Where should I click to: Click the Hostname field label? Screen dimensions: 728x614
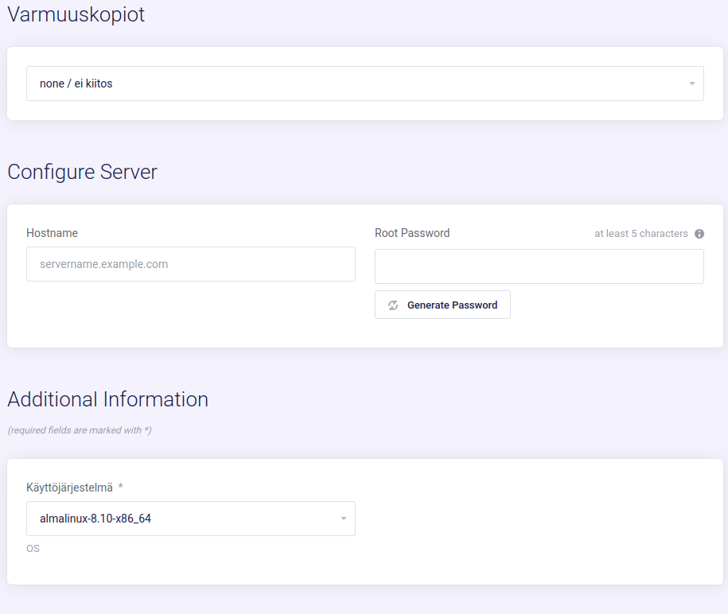pyautogui.click(x=52, y=233)
